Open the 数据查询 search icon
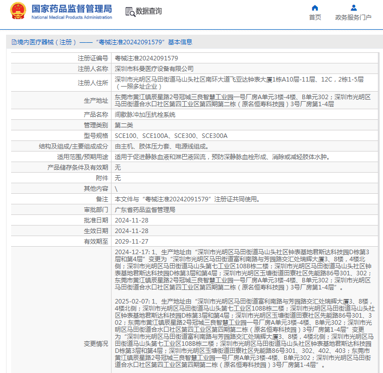Image resolution: width=383 pixels, height=373 pixels. 130,12
